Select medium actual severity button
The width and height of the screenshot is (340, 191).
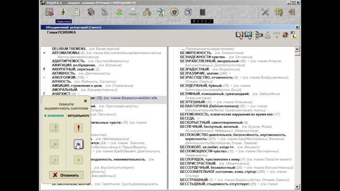78,144
